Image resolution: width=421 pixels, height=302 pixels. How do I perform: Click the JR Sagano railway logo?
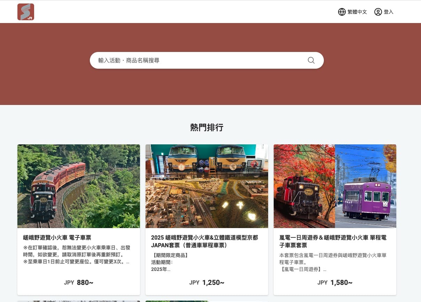26,12
